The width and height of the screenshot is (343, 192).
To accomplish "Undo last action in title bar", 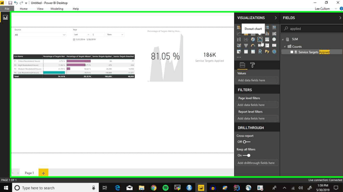I will tap(16, 3).
